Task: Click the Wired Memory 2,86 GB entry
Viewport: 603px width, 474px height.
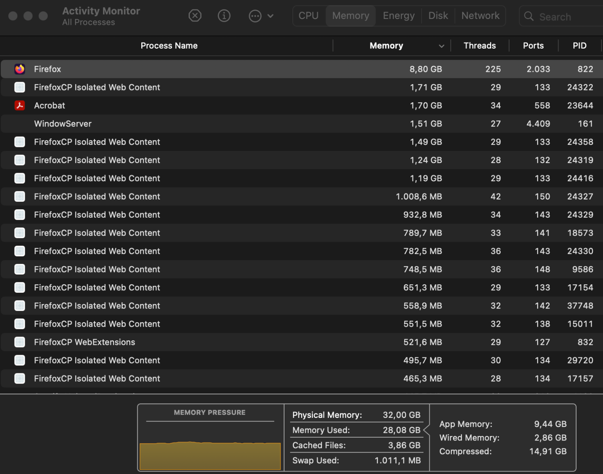Action: (503, 438)
